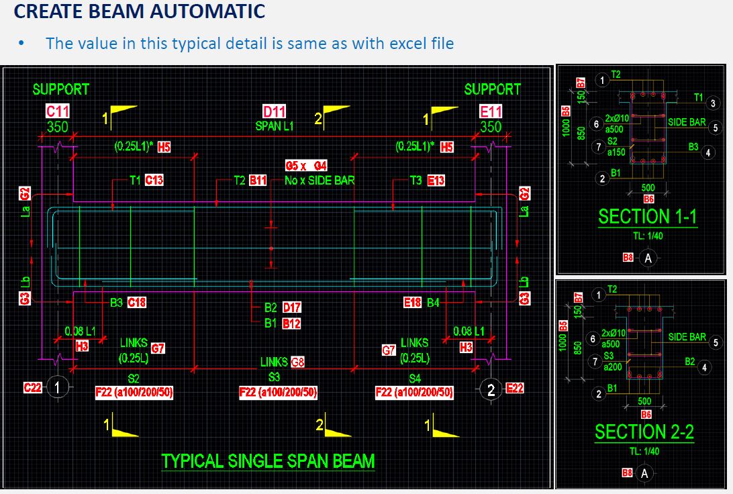The width and height of the screenshot is (733, 494).
Task: Click the SECTION 1-1 title text
Action: point(648,216)
